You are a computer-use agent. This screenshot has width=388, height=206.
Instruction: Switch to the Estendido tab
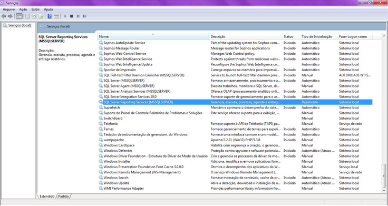click(x=47, y=197)
